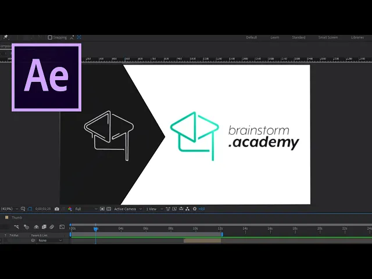Toggle mask and shape path visibility
372x279 pixels.
coord(30,209)
